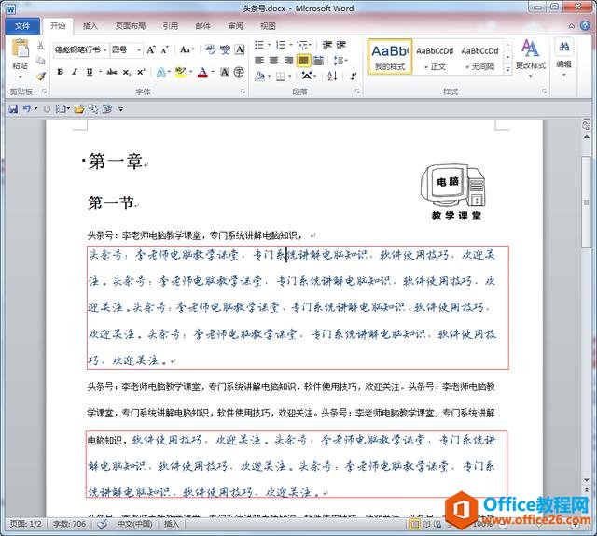Open the font size (四号) dropdown
Image resolution: width=597 pixels, height=536 pixels.
(x=139, y=49)
